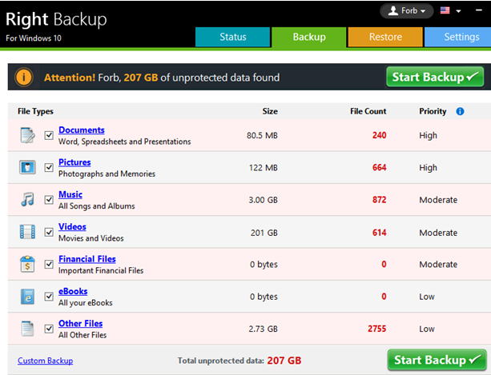The width and height of the screenshot is (491, 375).
Task: Open the Financial Files link
Action: click(x=87, y=259)
